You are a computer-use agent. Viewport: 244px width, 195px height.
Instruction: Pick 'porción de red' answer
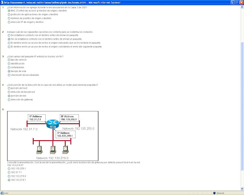(9, 96)
